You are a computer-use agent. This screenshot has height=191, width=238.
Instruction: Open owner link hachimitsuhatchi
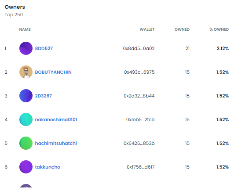(x=56, y=143)
